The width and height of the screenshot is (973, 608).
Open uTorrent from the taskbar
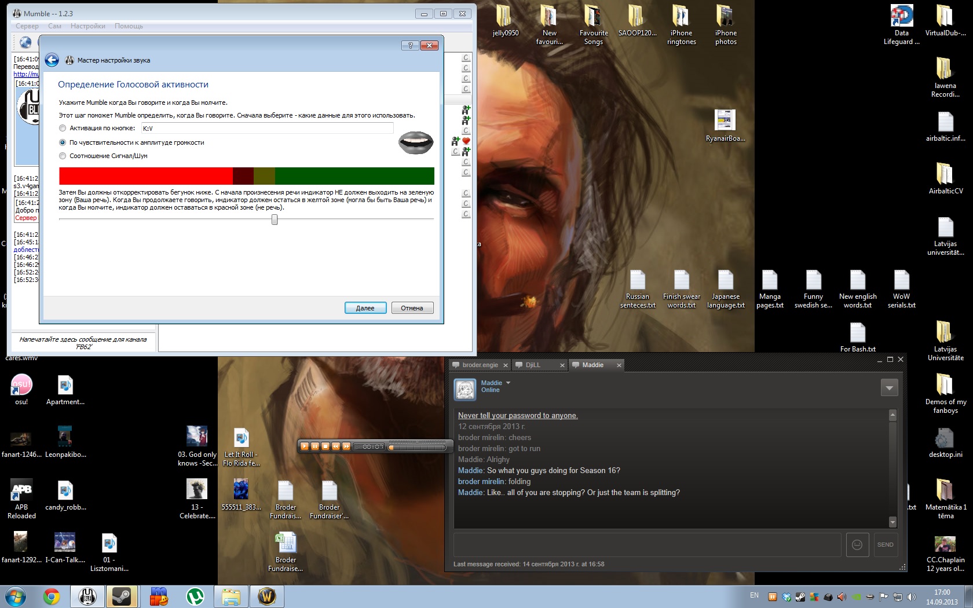pos(195,596)
